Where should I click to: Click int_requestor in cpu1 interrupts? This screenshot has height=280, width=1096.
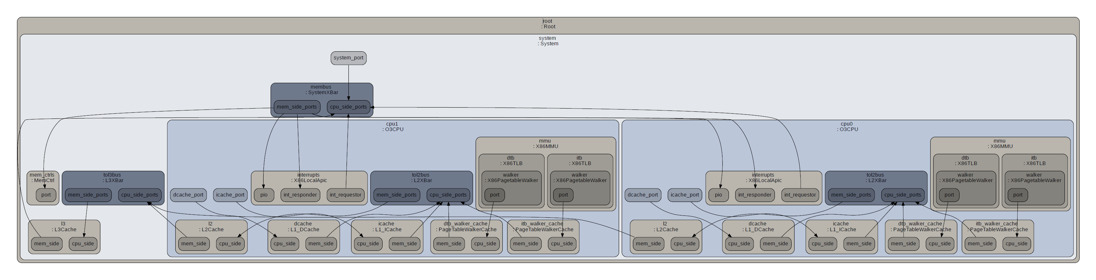pyautogui.click(x=346, y=195)
